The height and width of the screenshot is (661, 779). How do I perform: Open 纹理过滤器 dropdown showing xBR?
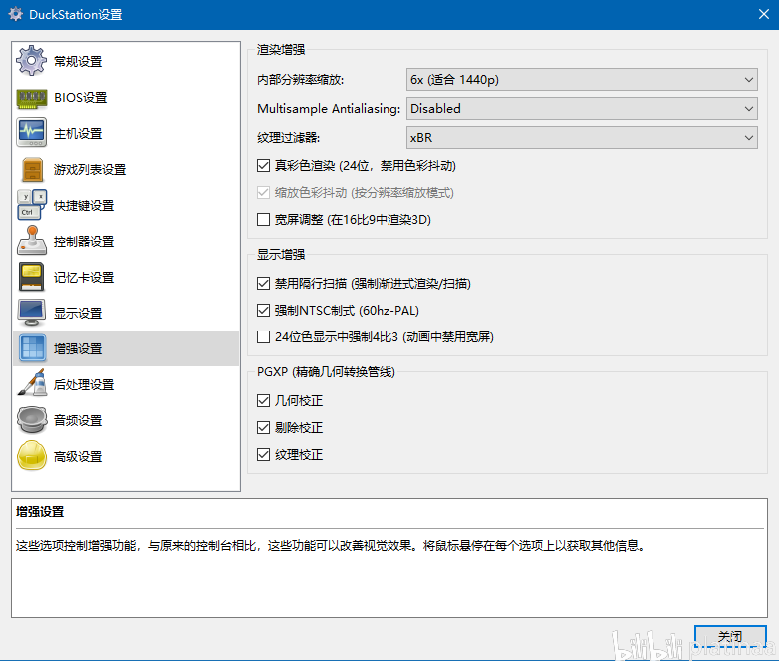582,137
